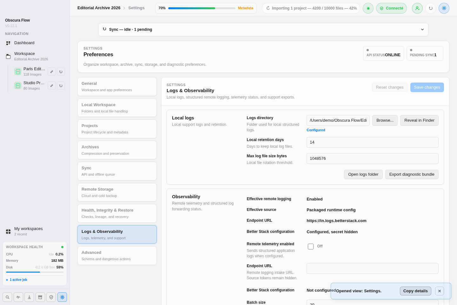Open Health, Integrity & Restore section
This screenshot has width=457, height=305.
point(117,213)
